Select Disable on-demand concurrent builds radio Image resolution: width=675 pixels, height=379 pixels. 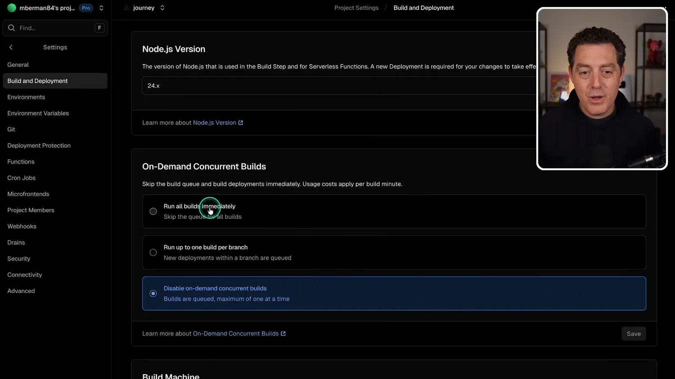pos(153,294)
